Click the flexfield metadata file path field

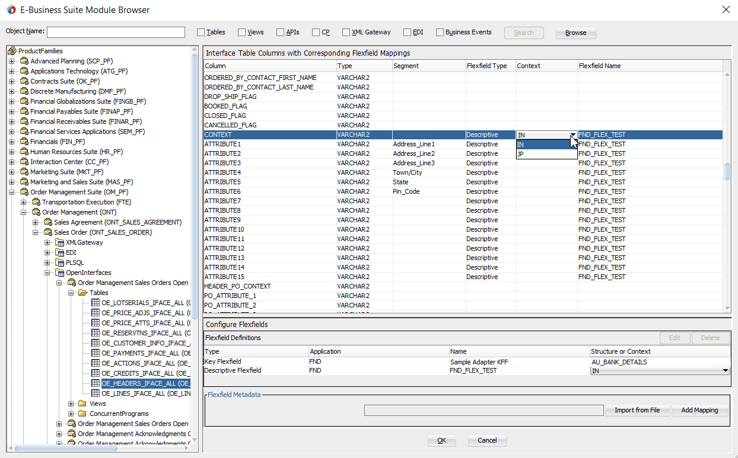pos(483,410)
